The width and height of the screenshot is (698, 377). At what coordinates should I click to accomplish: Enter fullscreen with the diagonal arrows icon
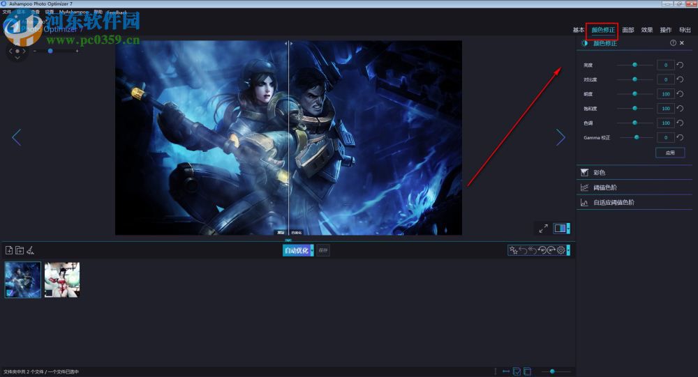coord(543,229)
